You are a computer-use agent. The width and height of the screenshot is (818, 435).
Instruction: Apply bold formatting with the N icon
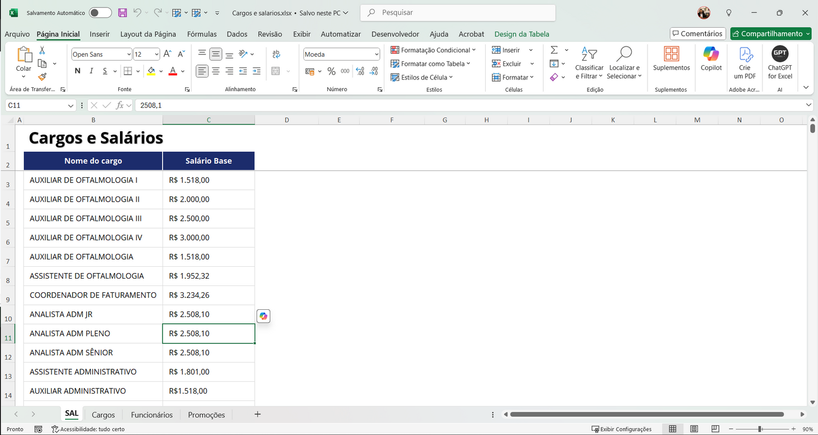(x=78, y=71)
